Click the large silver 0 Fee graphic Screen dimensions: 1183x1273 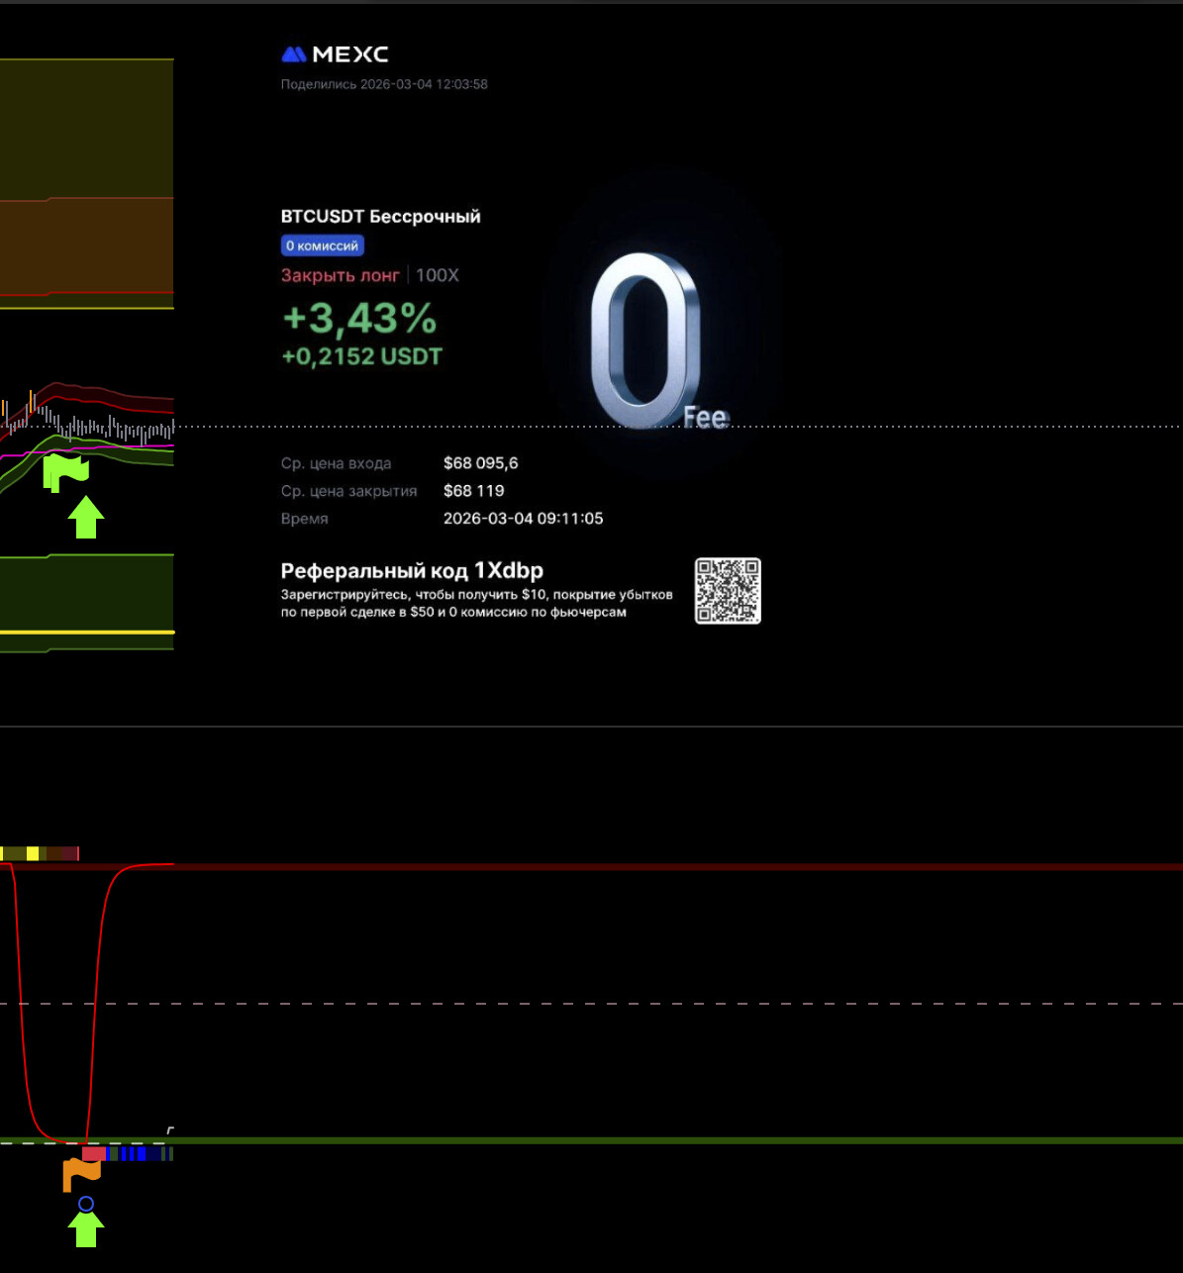[x=645, y=342]
